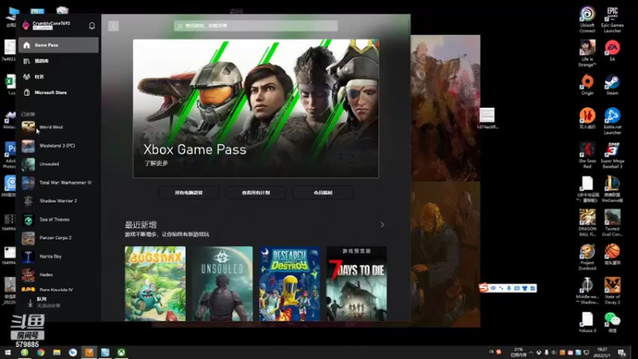Open the Windows Start menu
This screenshot has width=638, height=359.
(8, 353)
